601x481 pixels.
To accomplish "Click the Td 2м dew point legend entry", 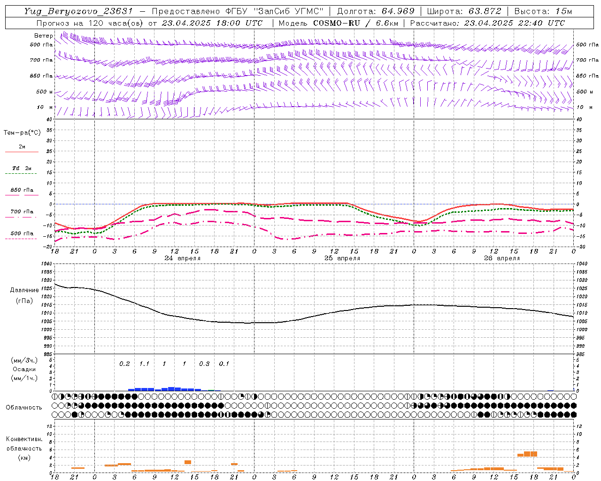I will 22,168.
